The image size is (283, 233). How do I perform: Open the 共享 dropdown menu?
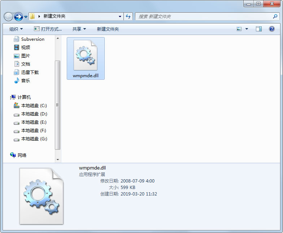click(79, 29)
